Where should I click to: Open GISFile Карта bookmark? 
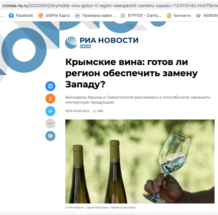pyautogui.click(x=54, y=16)
